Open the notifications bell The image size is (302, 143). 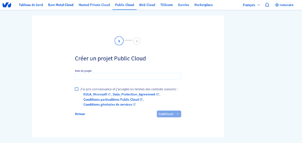point(267,5)
